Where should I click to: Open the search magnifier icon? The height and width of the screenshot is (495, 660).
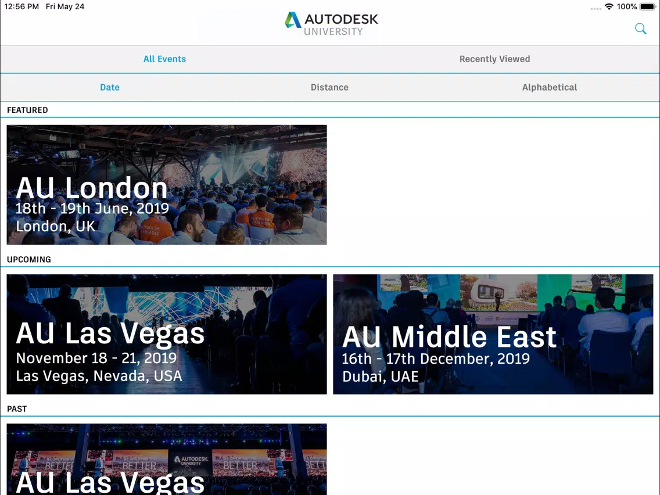(x=640, y=28)
